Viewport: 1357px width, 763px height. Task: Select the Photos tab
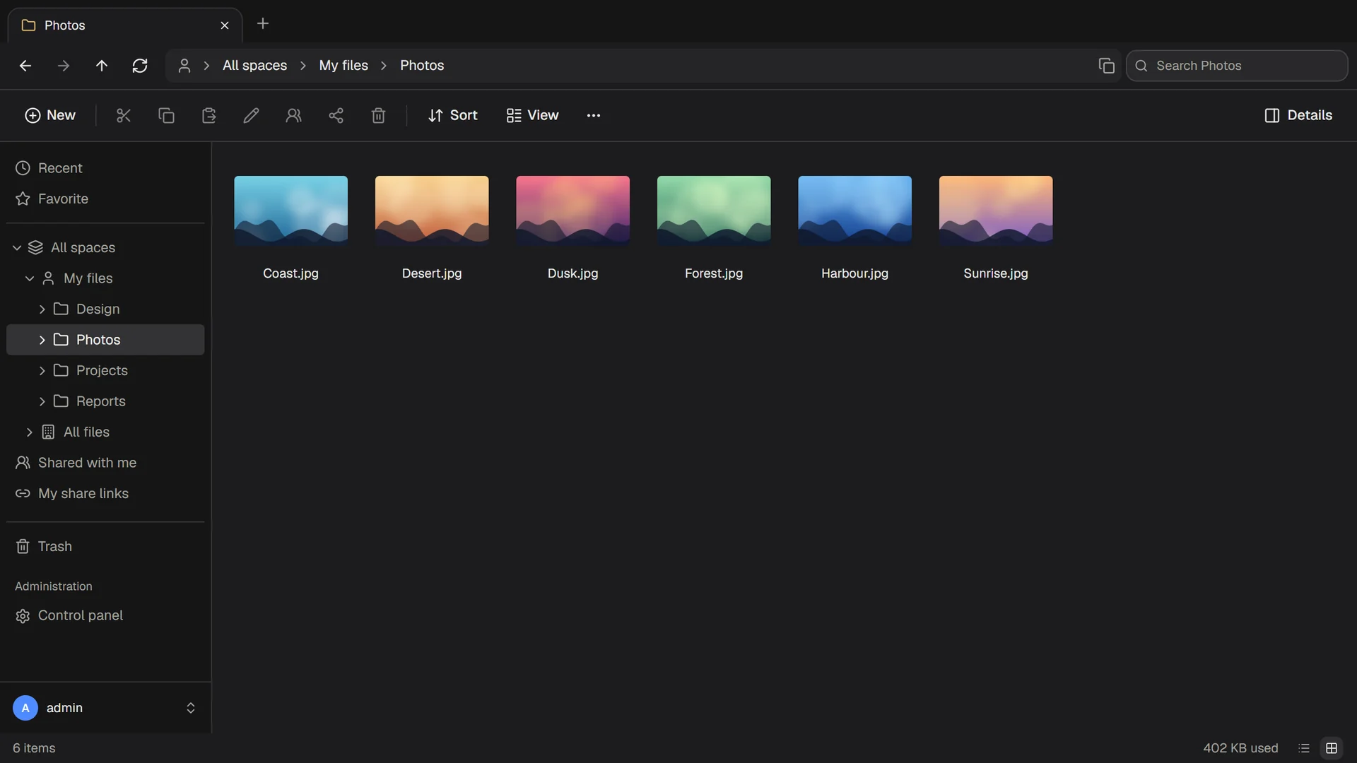pyautogui.click(x=125, y=25)
